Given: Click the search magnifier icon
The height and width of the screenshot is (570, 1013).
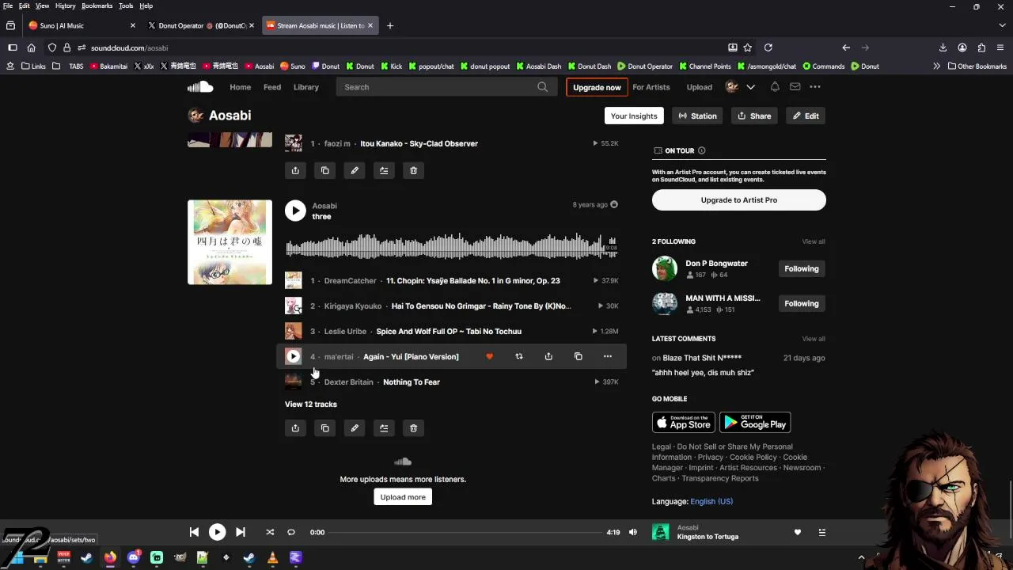Looking at the screenshot, I should pyautogui.click(x=542, y=87).
